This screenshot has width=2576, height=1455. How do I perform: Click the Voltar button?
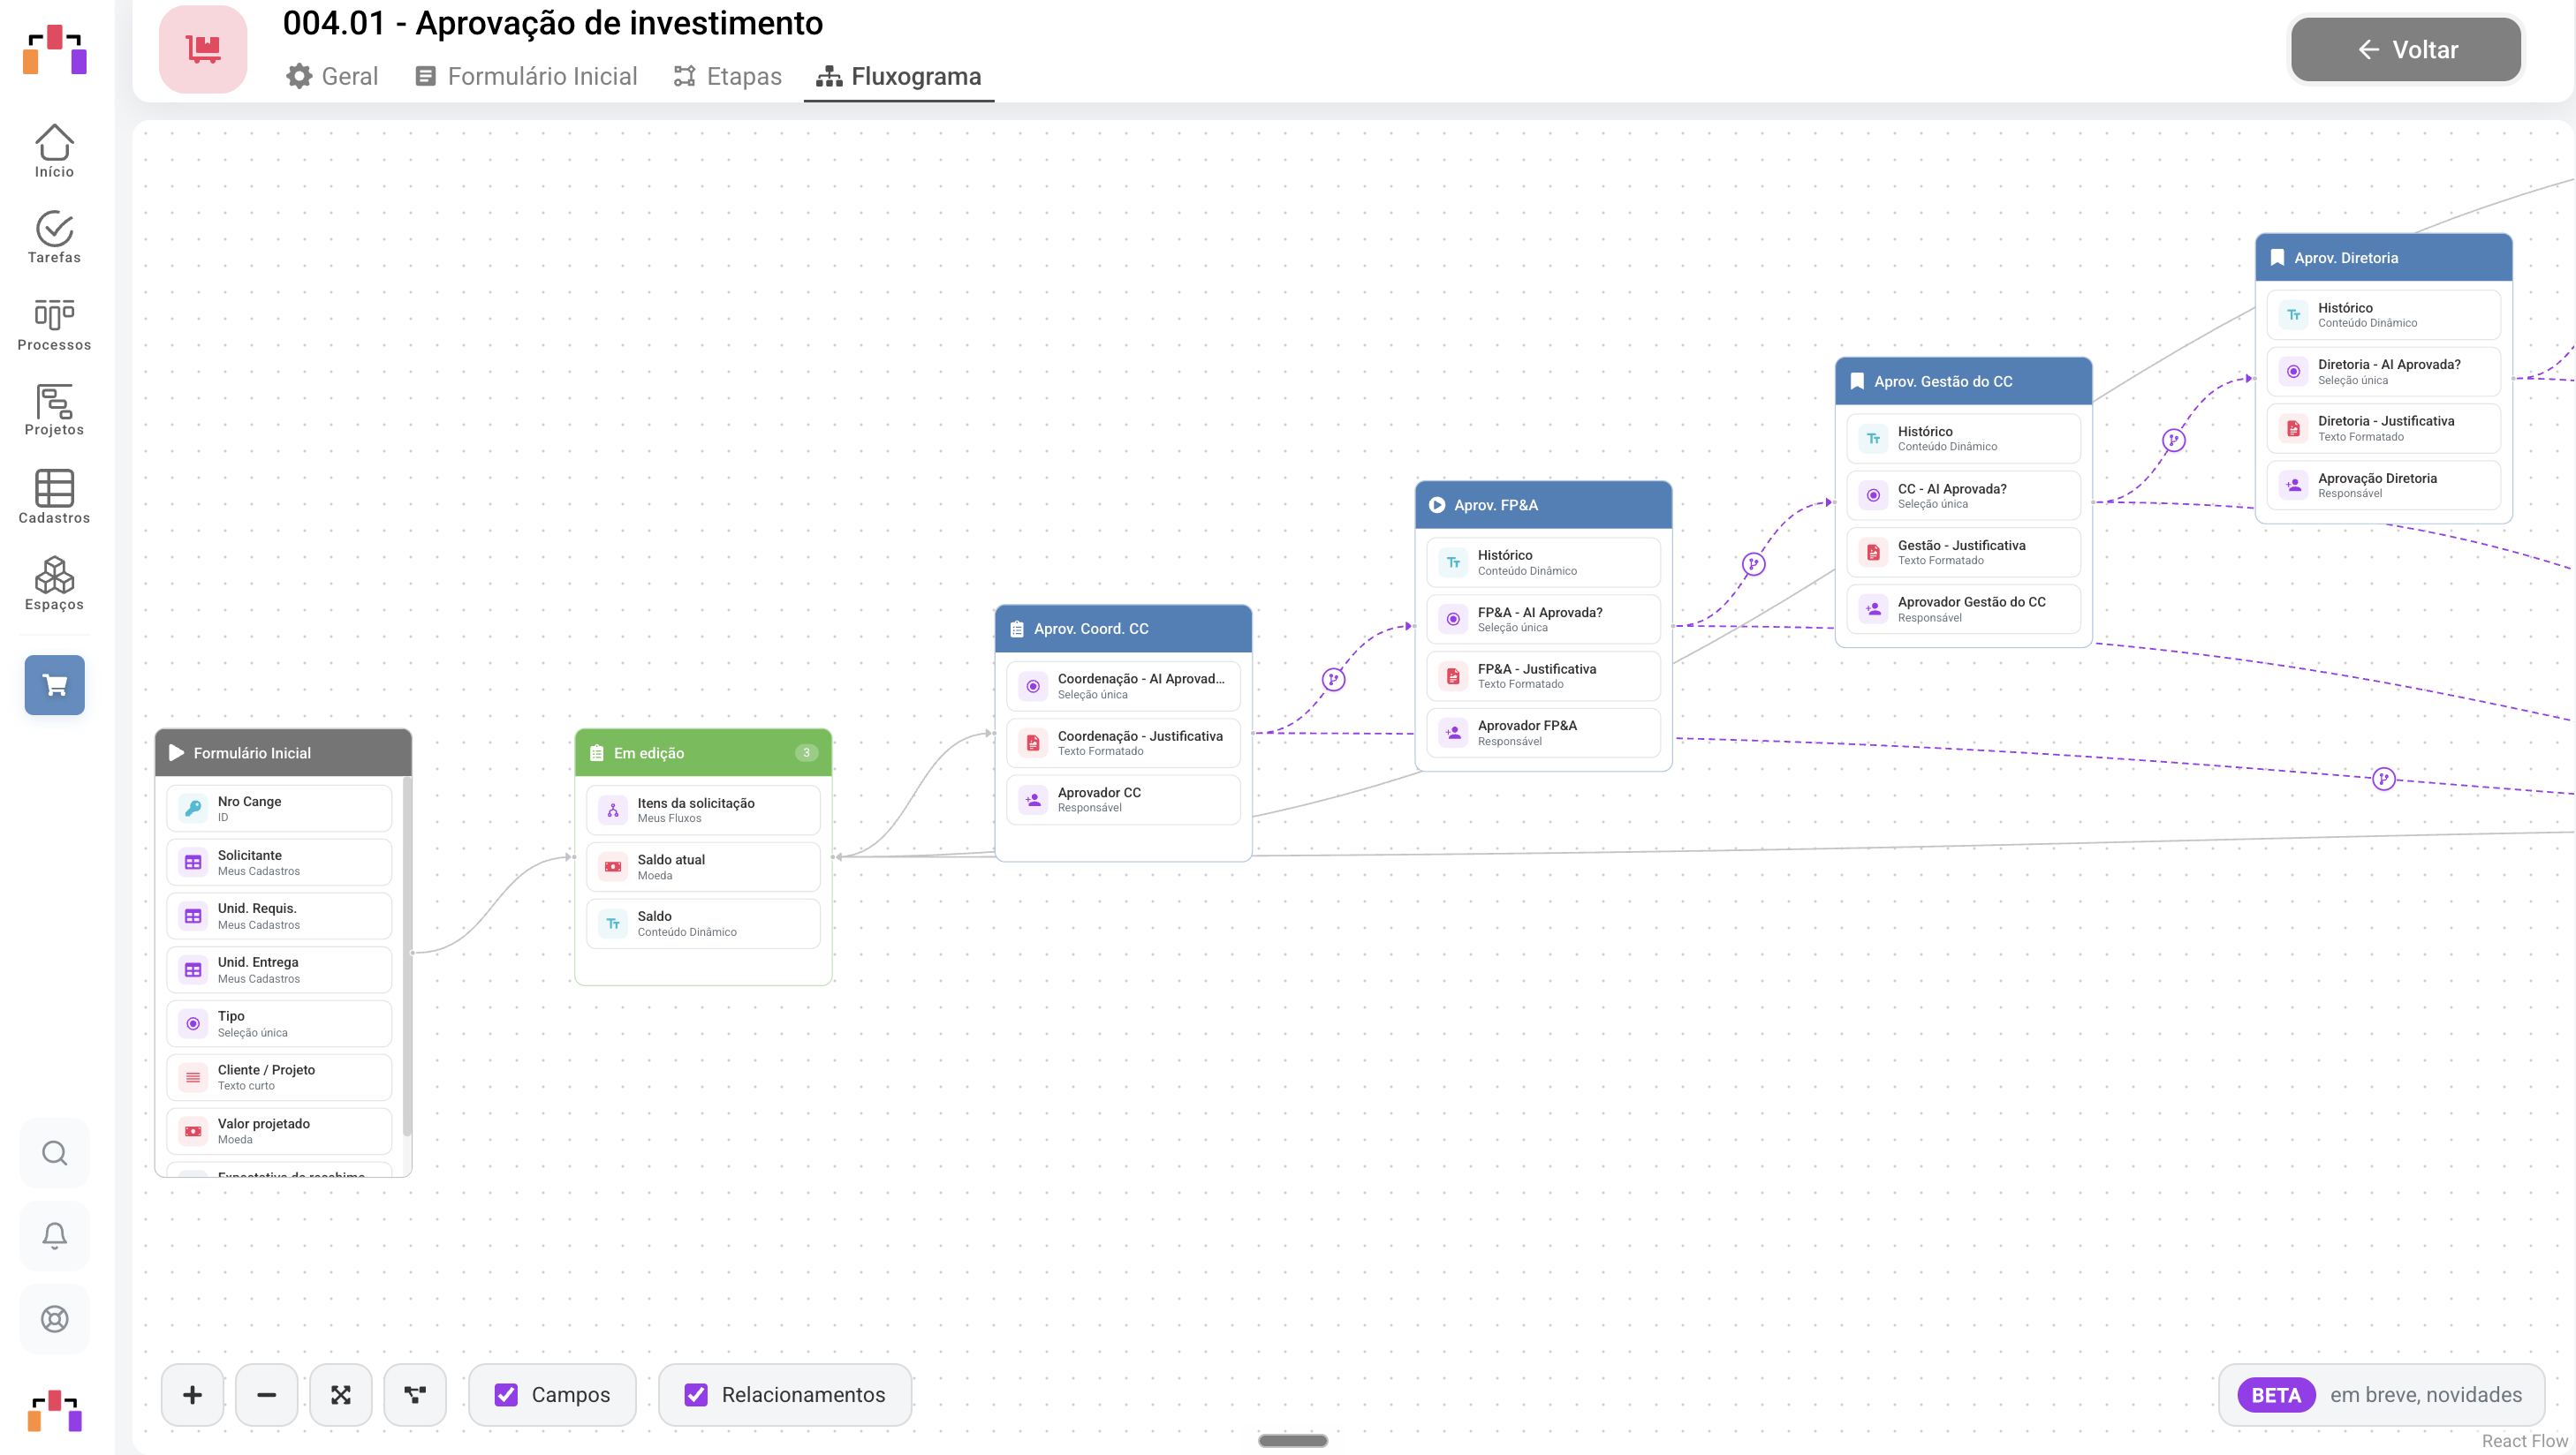point(2405,50)
